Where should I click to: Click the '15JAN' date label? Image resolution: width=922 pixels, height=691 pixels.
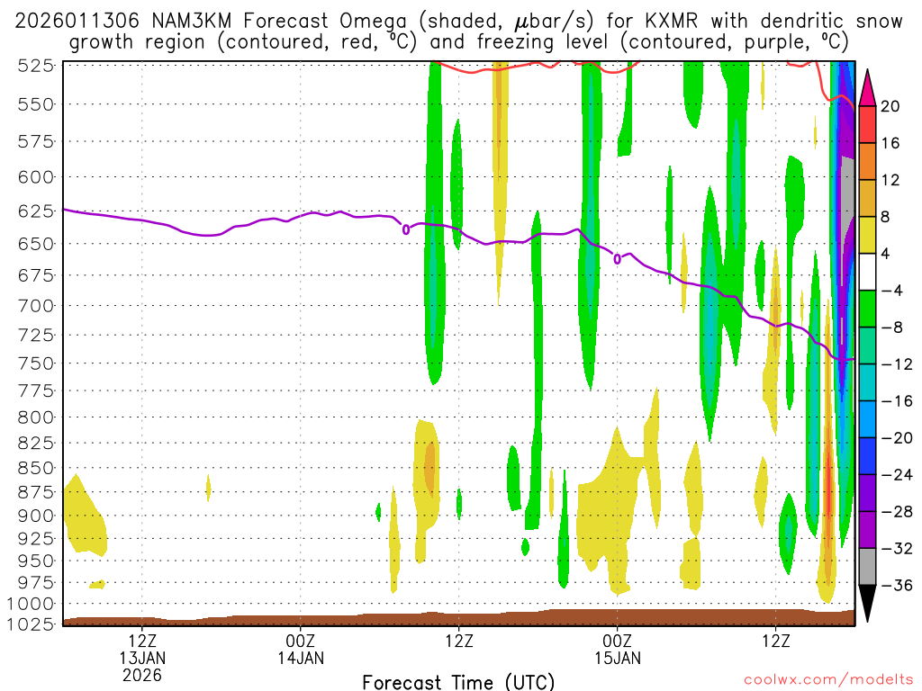coord(618,658)
